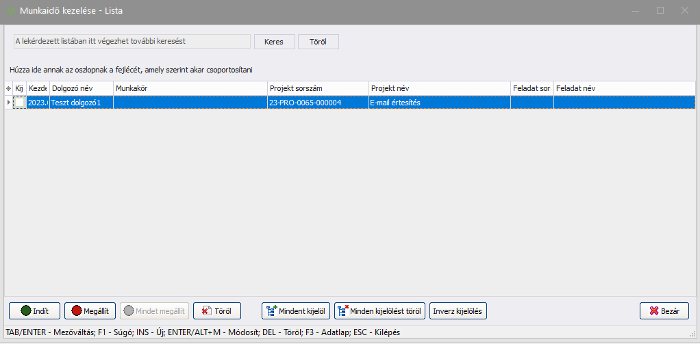Screen dimensions: 700x344
Task: Focus the list search input field
Action: pyautogui.click(x=132, y=42)
